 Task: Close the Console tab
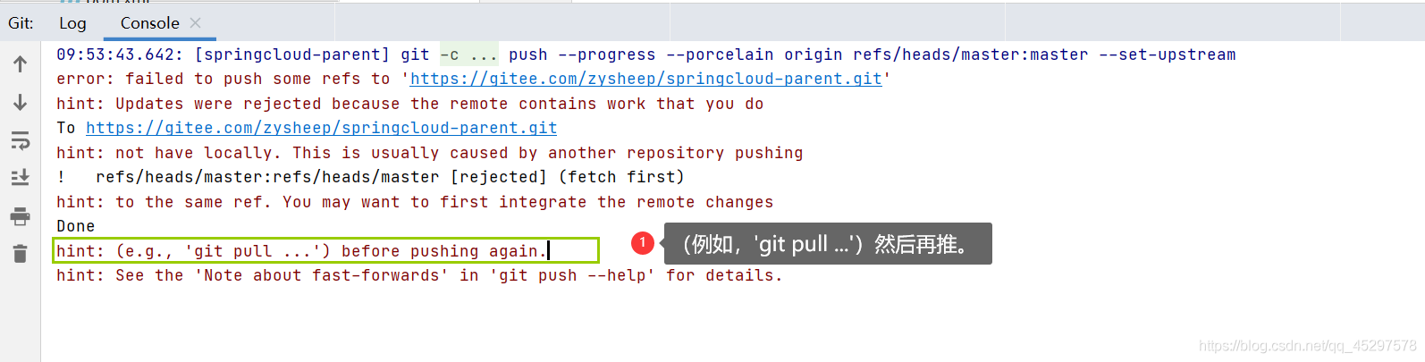tap(196, 23)
